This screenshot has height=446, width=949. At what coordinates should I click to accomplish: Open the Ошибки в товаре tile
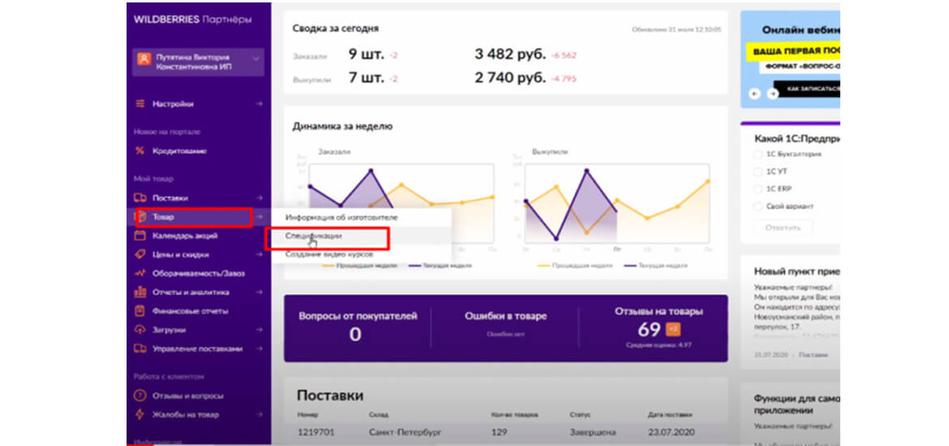point(506,324)
